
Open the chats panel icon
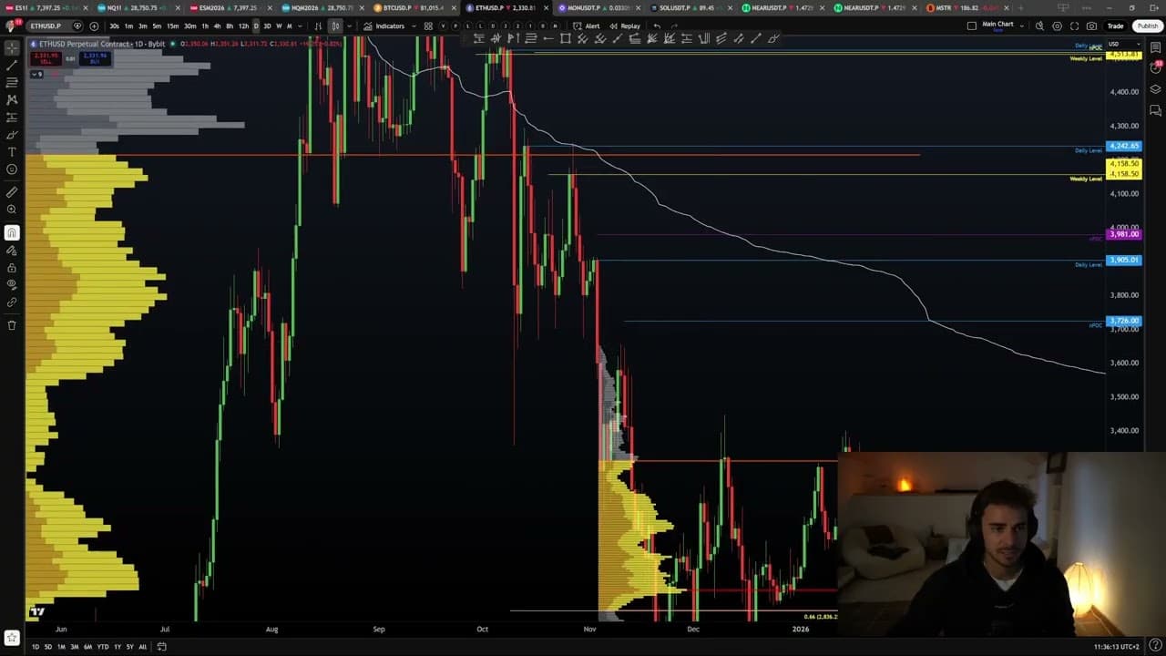tap(1155, 110)
